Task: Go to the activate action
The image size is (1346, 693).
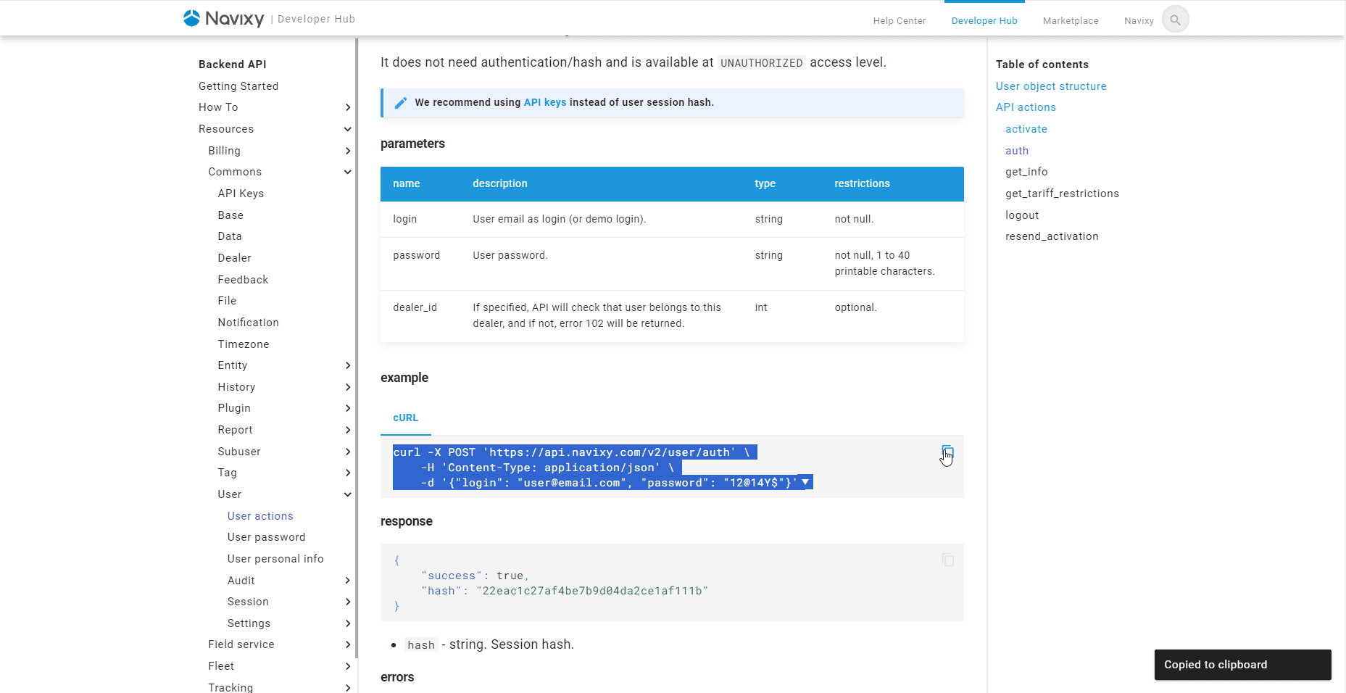Action: coord(1026,129)
